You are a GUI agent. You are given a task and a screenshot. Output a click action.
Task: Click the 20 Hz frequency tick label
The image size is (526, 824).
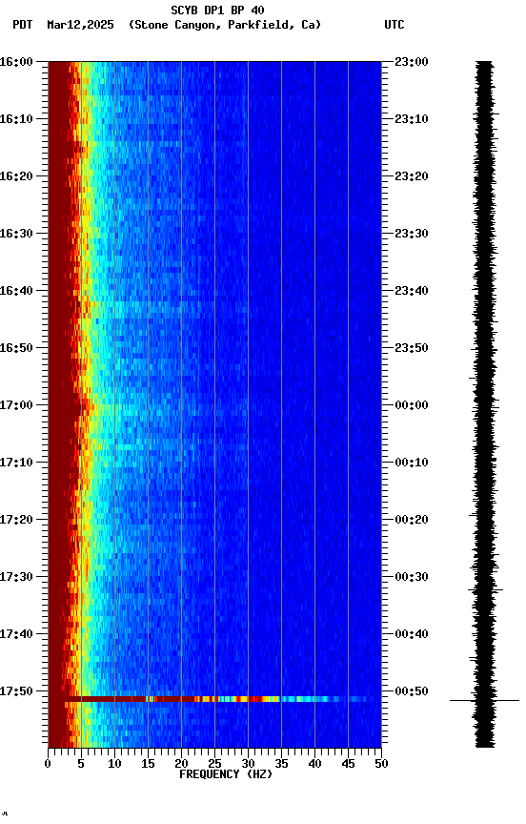tap(181, 764)
